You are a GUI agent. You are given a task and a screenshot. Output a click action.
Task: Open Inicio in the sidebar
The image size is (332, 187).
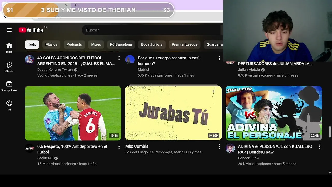9,48
